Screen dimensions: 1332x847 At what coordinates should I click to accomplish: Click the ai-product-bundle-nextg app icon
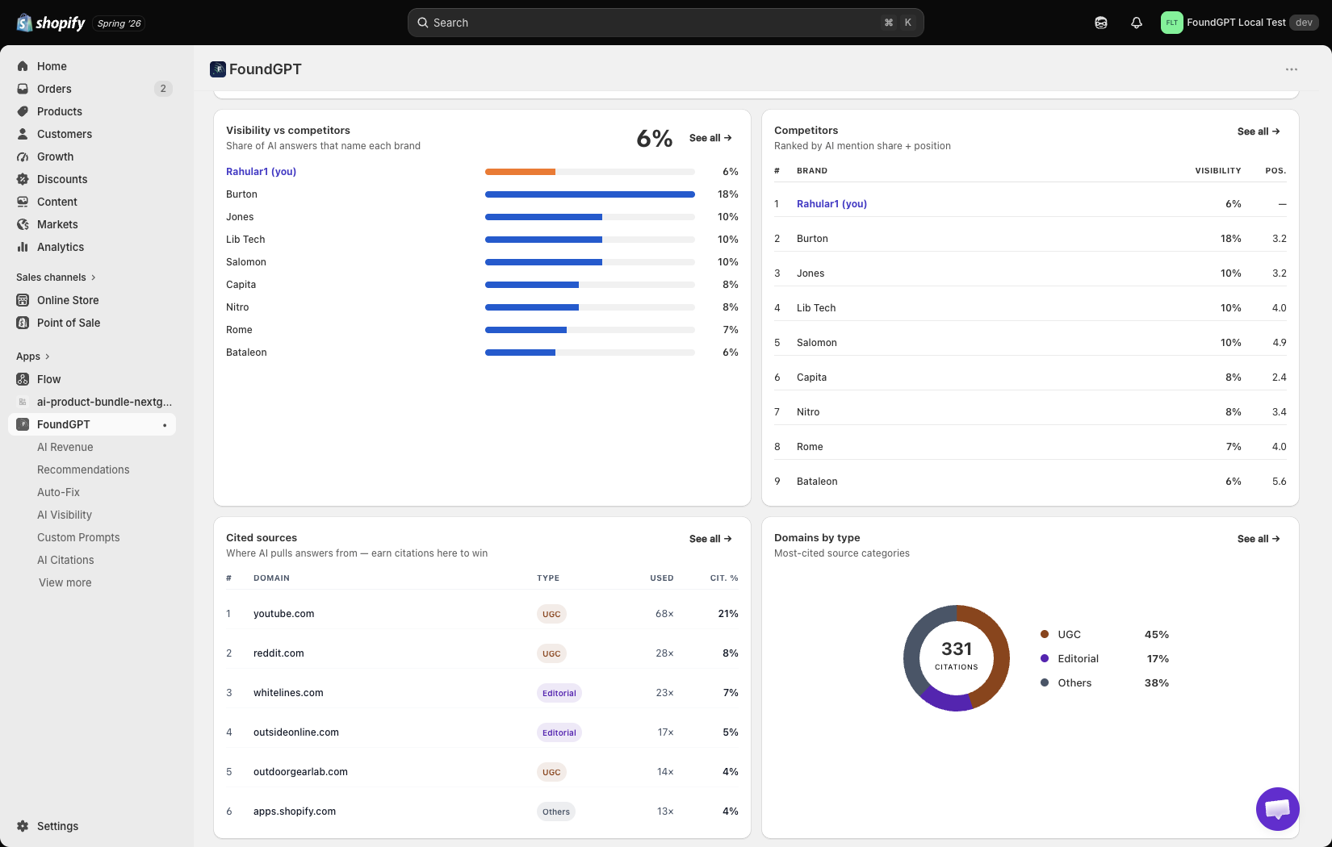point(23,402)
